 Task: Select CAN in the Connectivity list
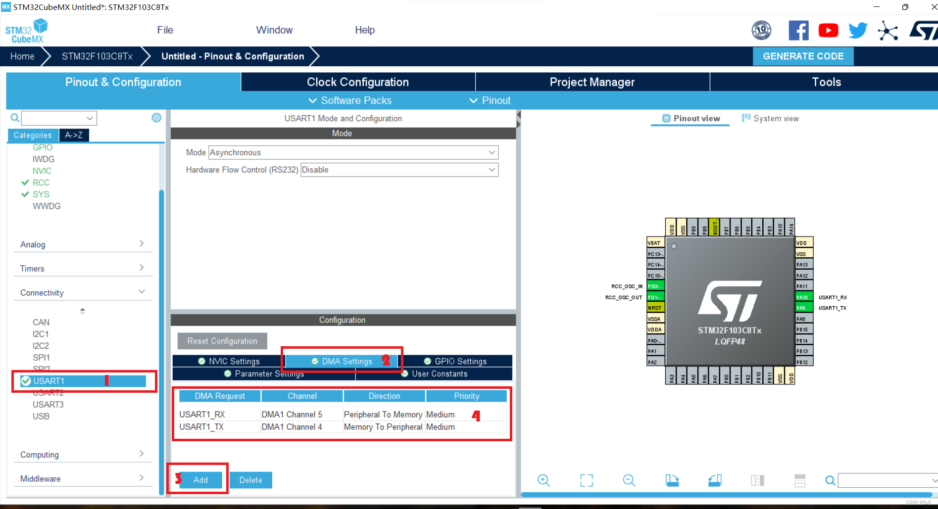41,322
